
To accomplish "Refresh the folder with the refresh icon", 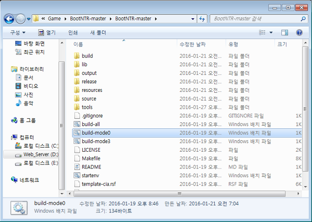I will pos(202,19).
